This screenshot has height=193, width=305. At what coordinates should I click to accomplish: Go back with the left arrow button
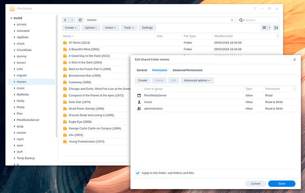tap(65, 20)
